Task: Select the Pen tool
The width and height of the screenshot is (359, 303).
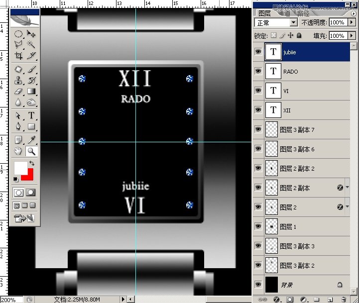Action: [x=18, y=126]
